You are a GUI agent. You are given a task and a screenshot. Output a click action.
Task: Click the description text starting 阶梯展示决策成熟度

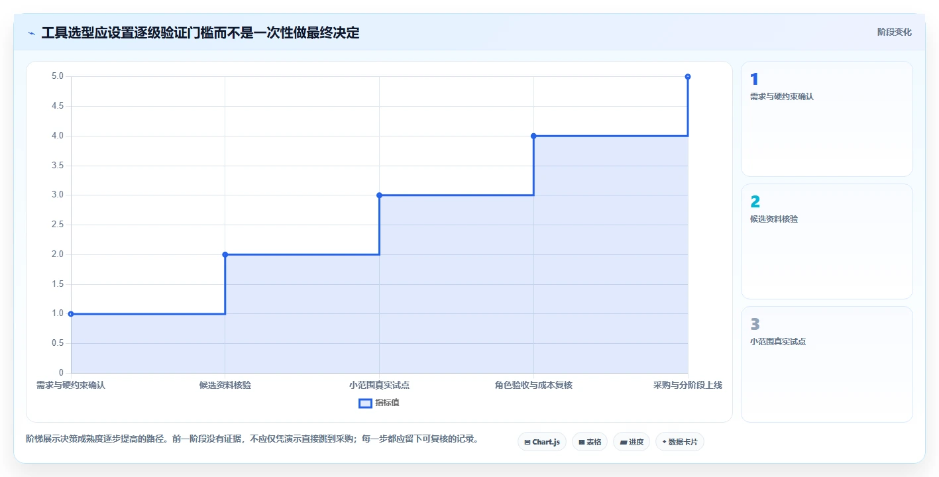click(x=252, y=439)
